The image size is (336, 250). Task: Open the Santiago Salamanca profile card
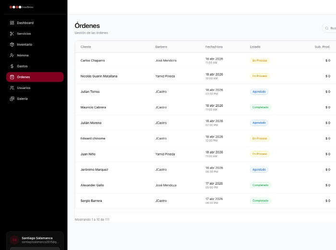coord(35,239)
